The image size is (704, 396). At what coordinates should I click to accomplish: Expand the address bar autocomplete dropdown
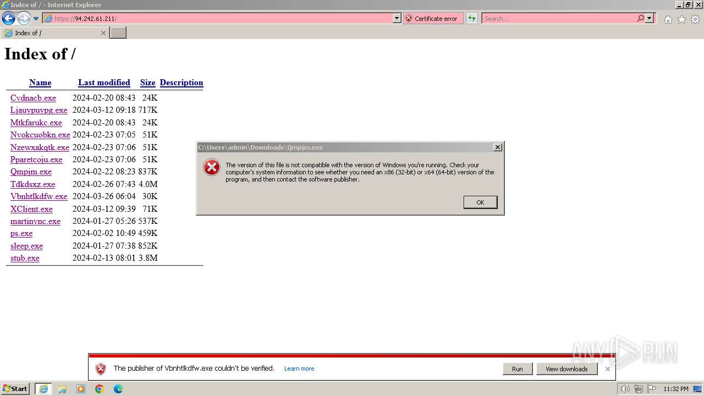click(397, 18)
